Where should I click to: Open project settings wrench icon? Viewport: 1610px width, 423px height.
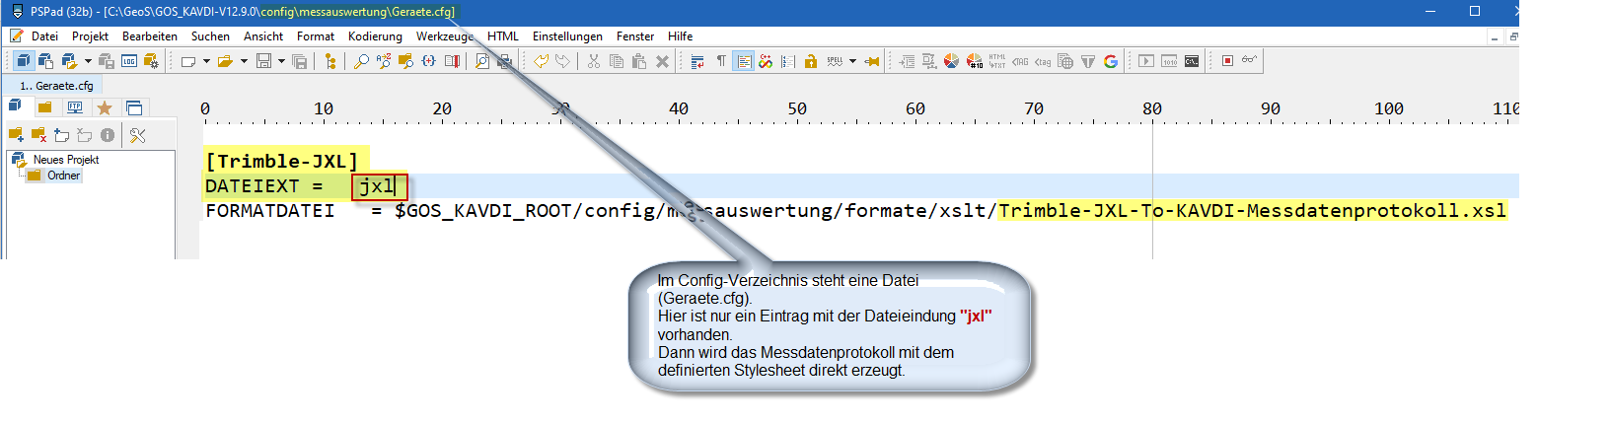pyautogui.click(x=137, y=135)
